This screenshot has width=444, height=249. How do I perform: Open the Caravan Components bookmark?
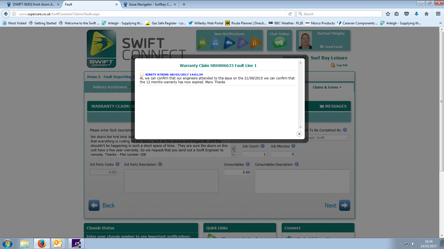pos(357,23)
